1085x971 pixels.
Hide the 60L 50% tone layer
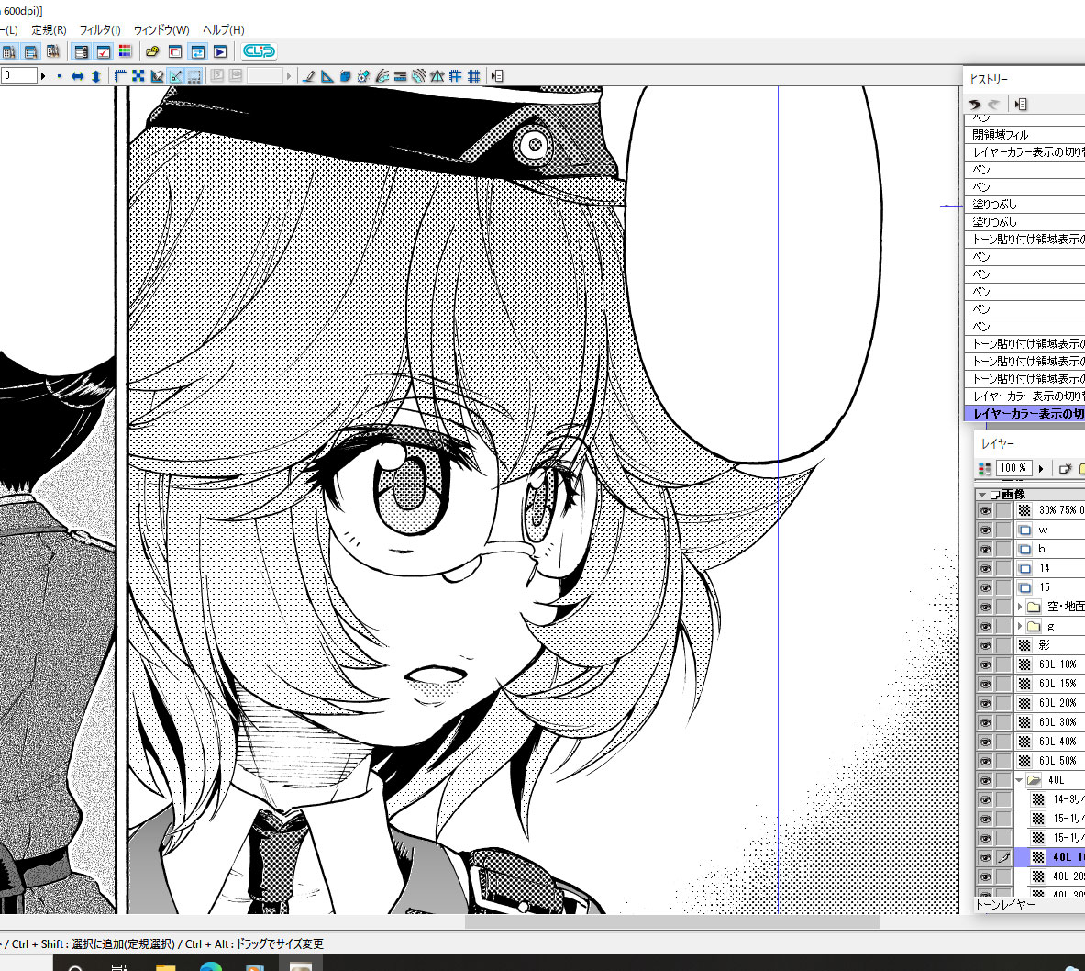985,761
